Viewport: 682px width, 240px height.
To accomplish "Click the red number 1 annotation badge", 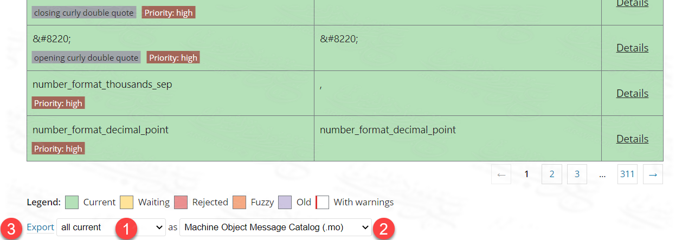I will tap(126, 228).
